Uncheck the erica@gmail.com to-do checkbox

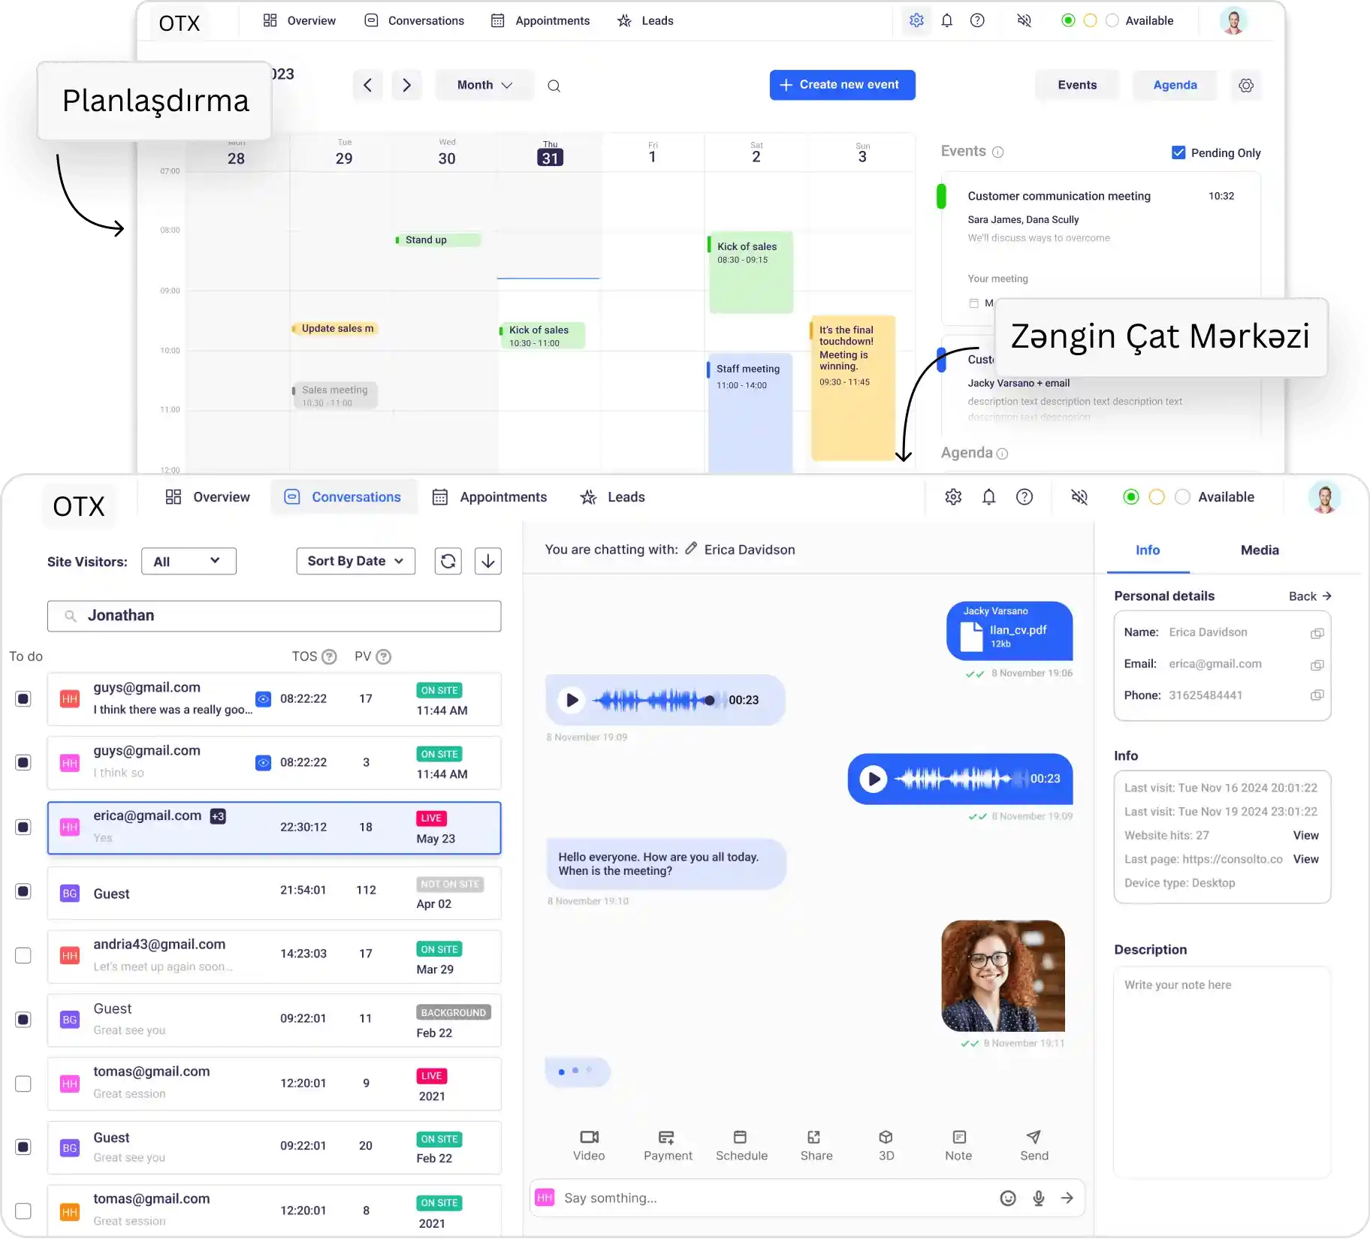tap(23, 828)
